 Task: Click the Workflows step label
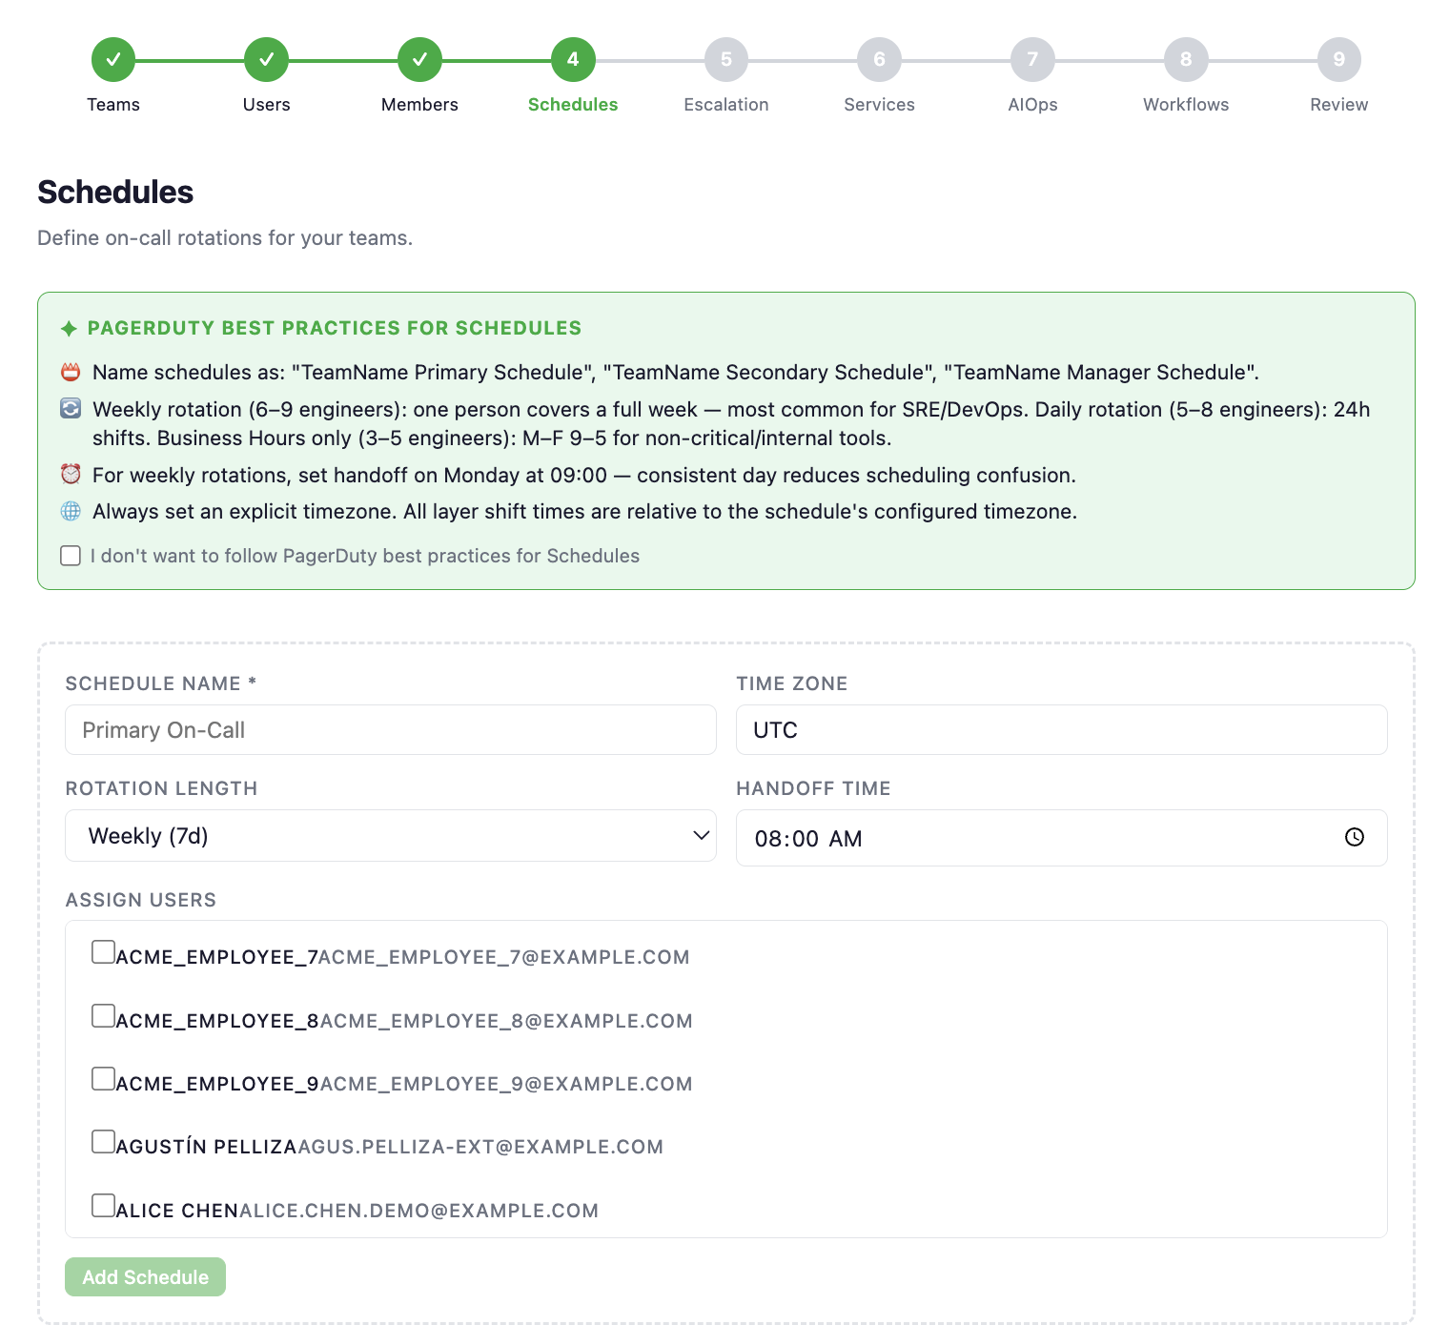1186,105
